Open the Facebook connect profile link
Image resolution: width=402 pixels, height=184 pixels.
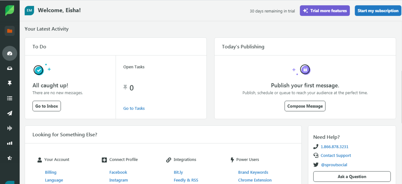click(x=118, y=172)
